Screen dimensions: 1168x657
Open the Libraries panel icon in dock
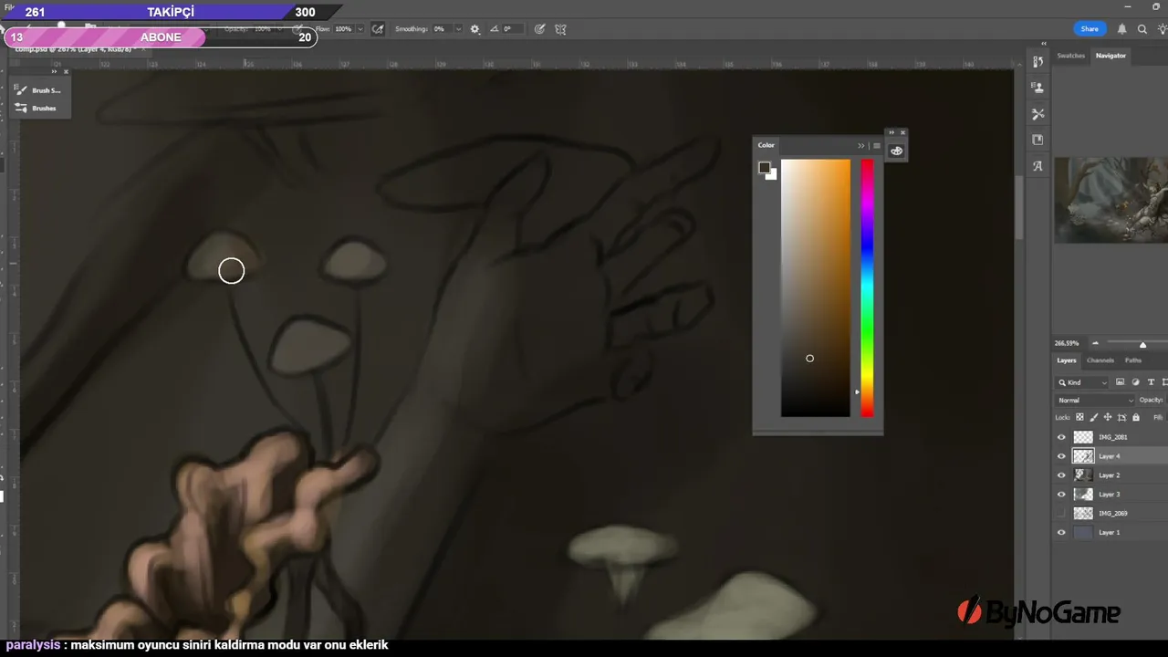point(1038,140)
